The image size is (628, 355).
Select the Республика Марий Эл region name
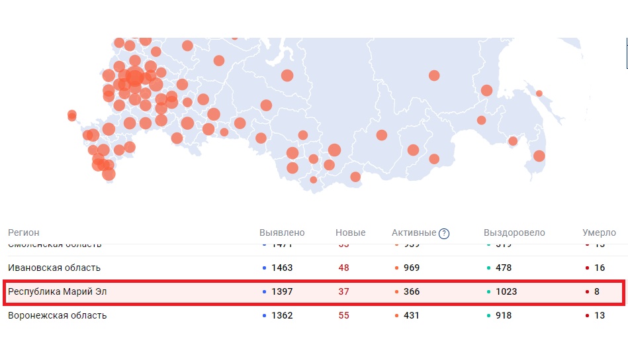coord(57,291)
